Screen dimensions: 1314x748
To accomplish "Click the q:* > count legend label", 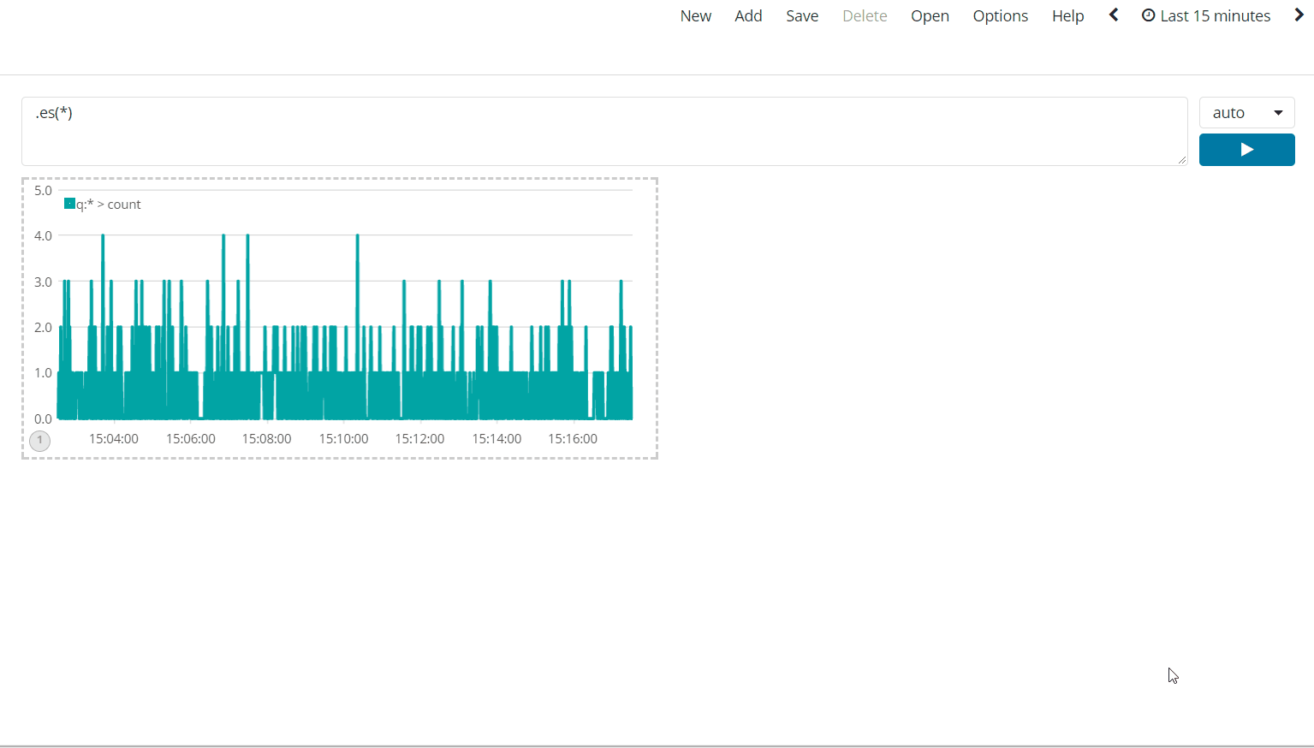I will point(109,205).
